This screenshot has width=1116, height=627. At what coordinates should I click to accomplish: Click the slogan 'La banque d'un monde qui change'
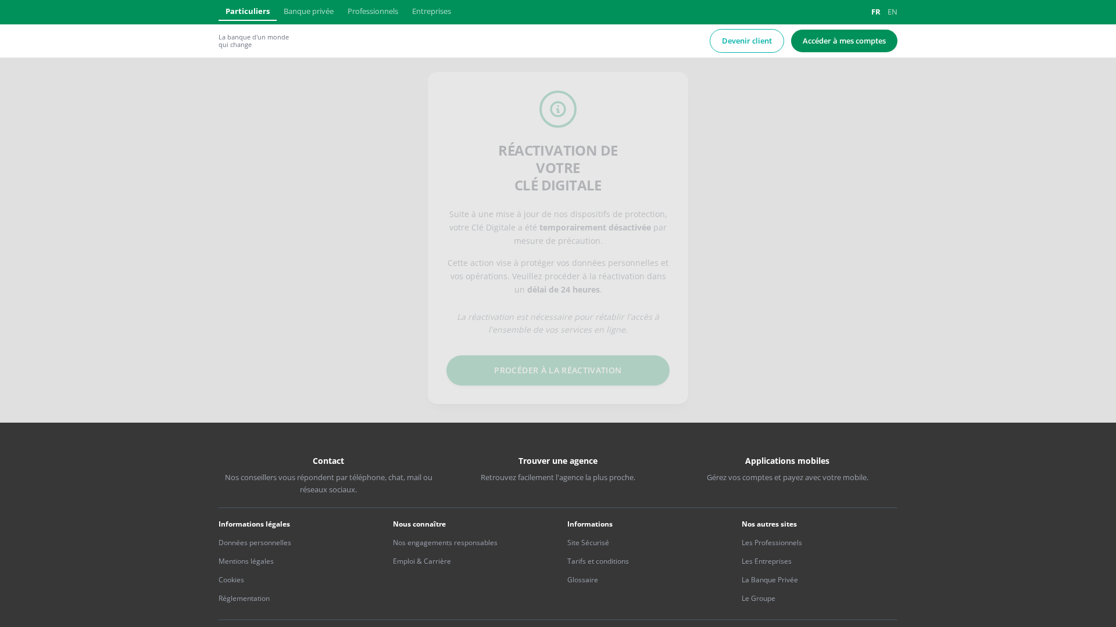pyautogui.click(x=253, y=41)
